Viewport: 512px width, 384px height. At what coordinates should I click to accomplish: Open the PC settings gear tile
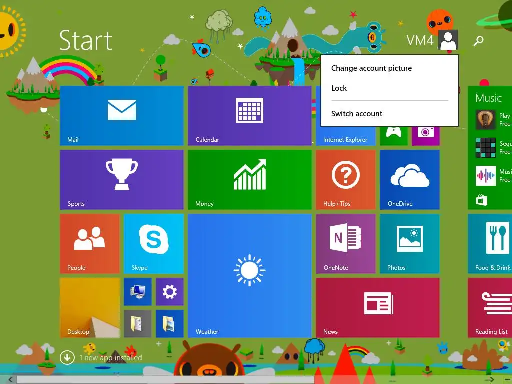click(x=170, y=292)
